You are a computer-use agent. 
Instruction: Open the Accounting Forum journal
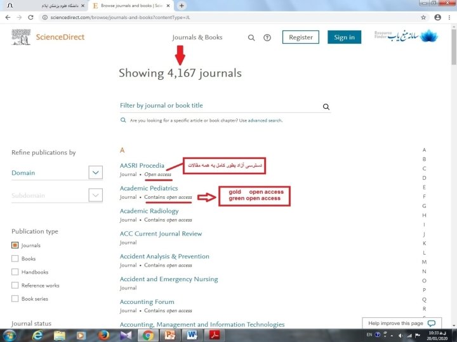click(147, 302)
